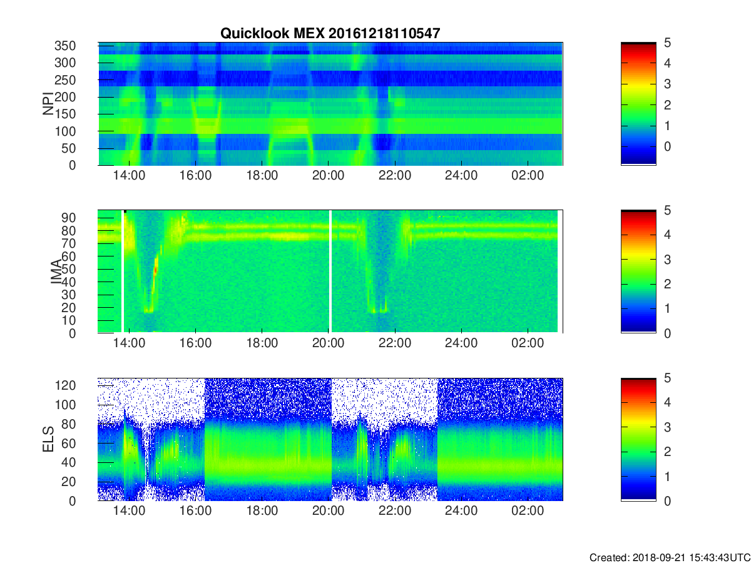Screen dimensions: 751x563
Task: Click the IMA panel's colorbar
Action: 638,271
